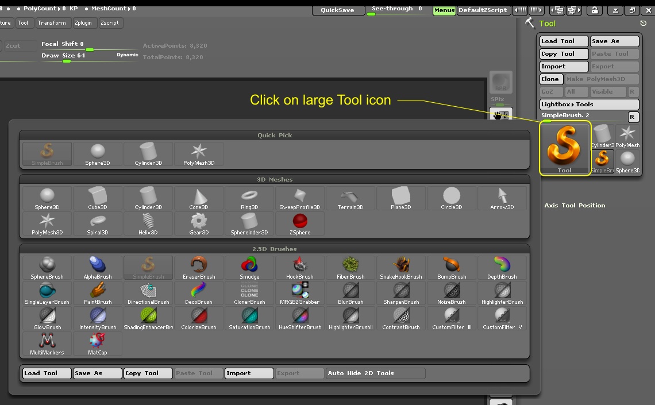
Task: Click the Clone button
Action: (552, 79)
